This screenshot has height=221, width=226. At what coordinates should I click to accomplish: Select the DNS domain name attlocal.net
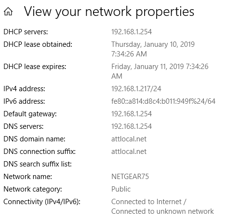pyautogui.click(x=129, y=139)
